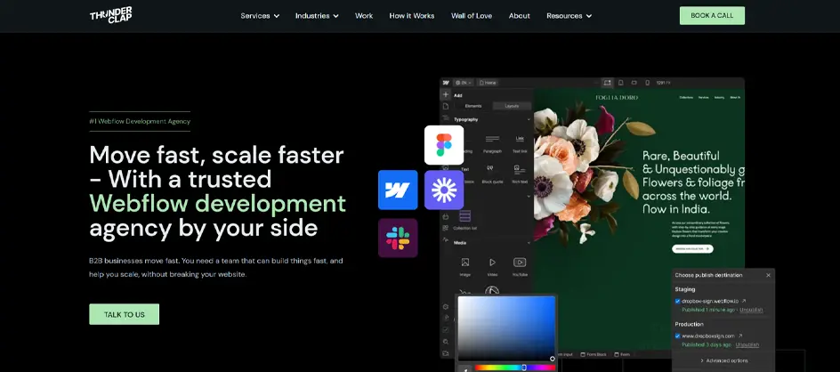The width and height of the screenshot is (840, 372).
Task: Click Unpublish link under Staging
Action: 752,310
